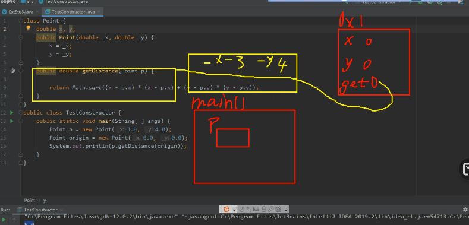Click the up arrow in Run panel
The image size is (469, 225).
click(14, 220)
